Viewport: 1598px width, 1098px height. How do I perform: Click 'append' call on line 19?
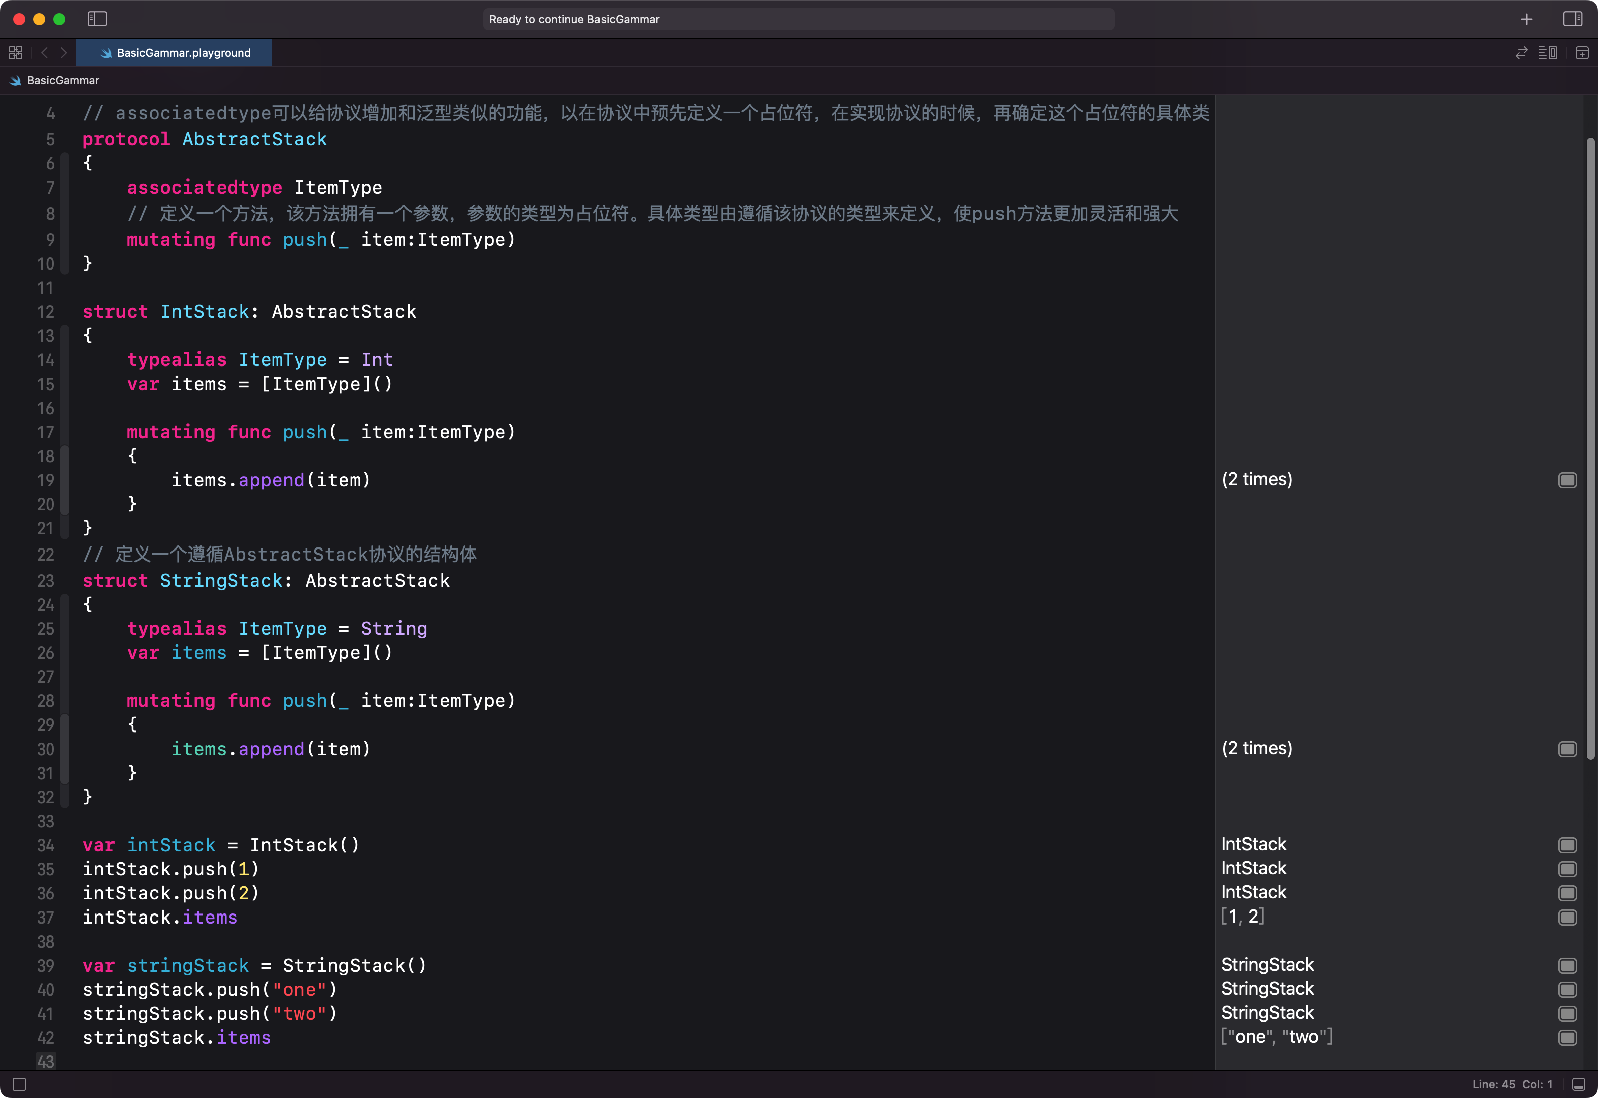pyautogui.click(x=272, y=480)
